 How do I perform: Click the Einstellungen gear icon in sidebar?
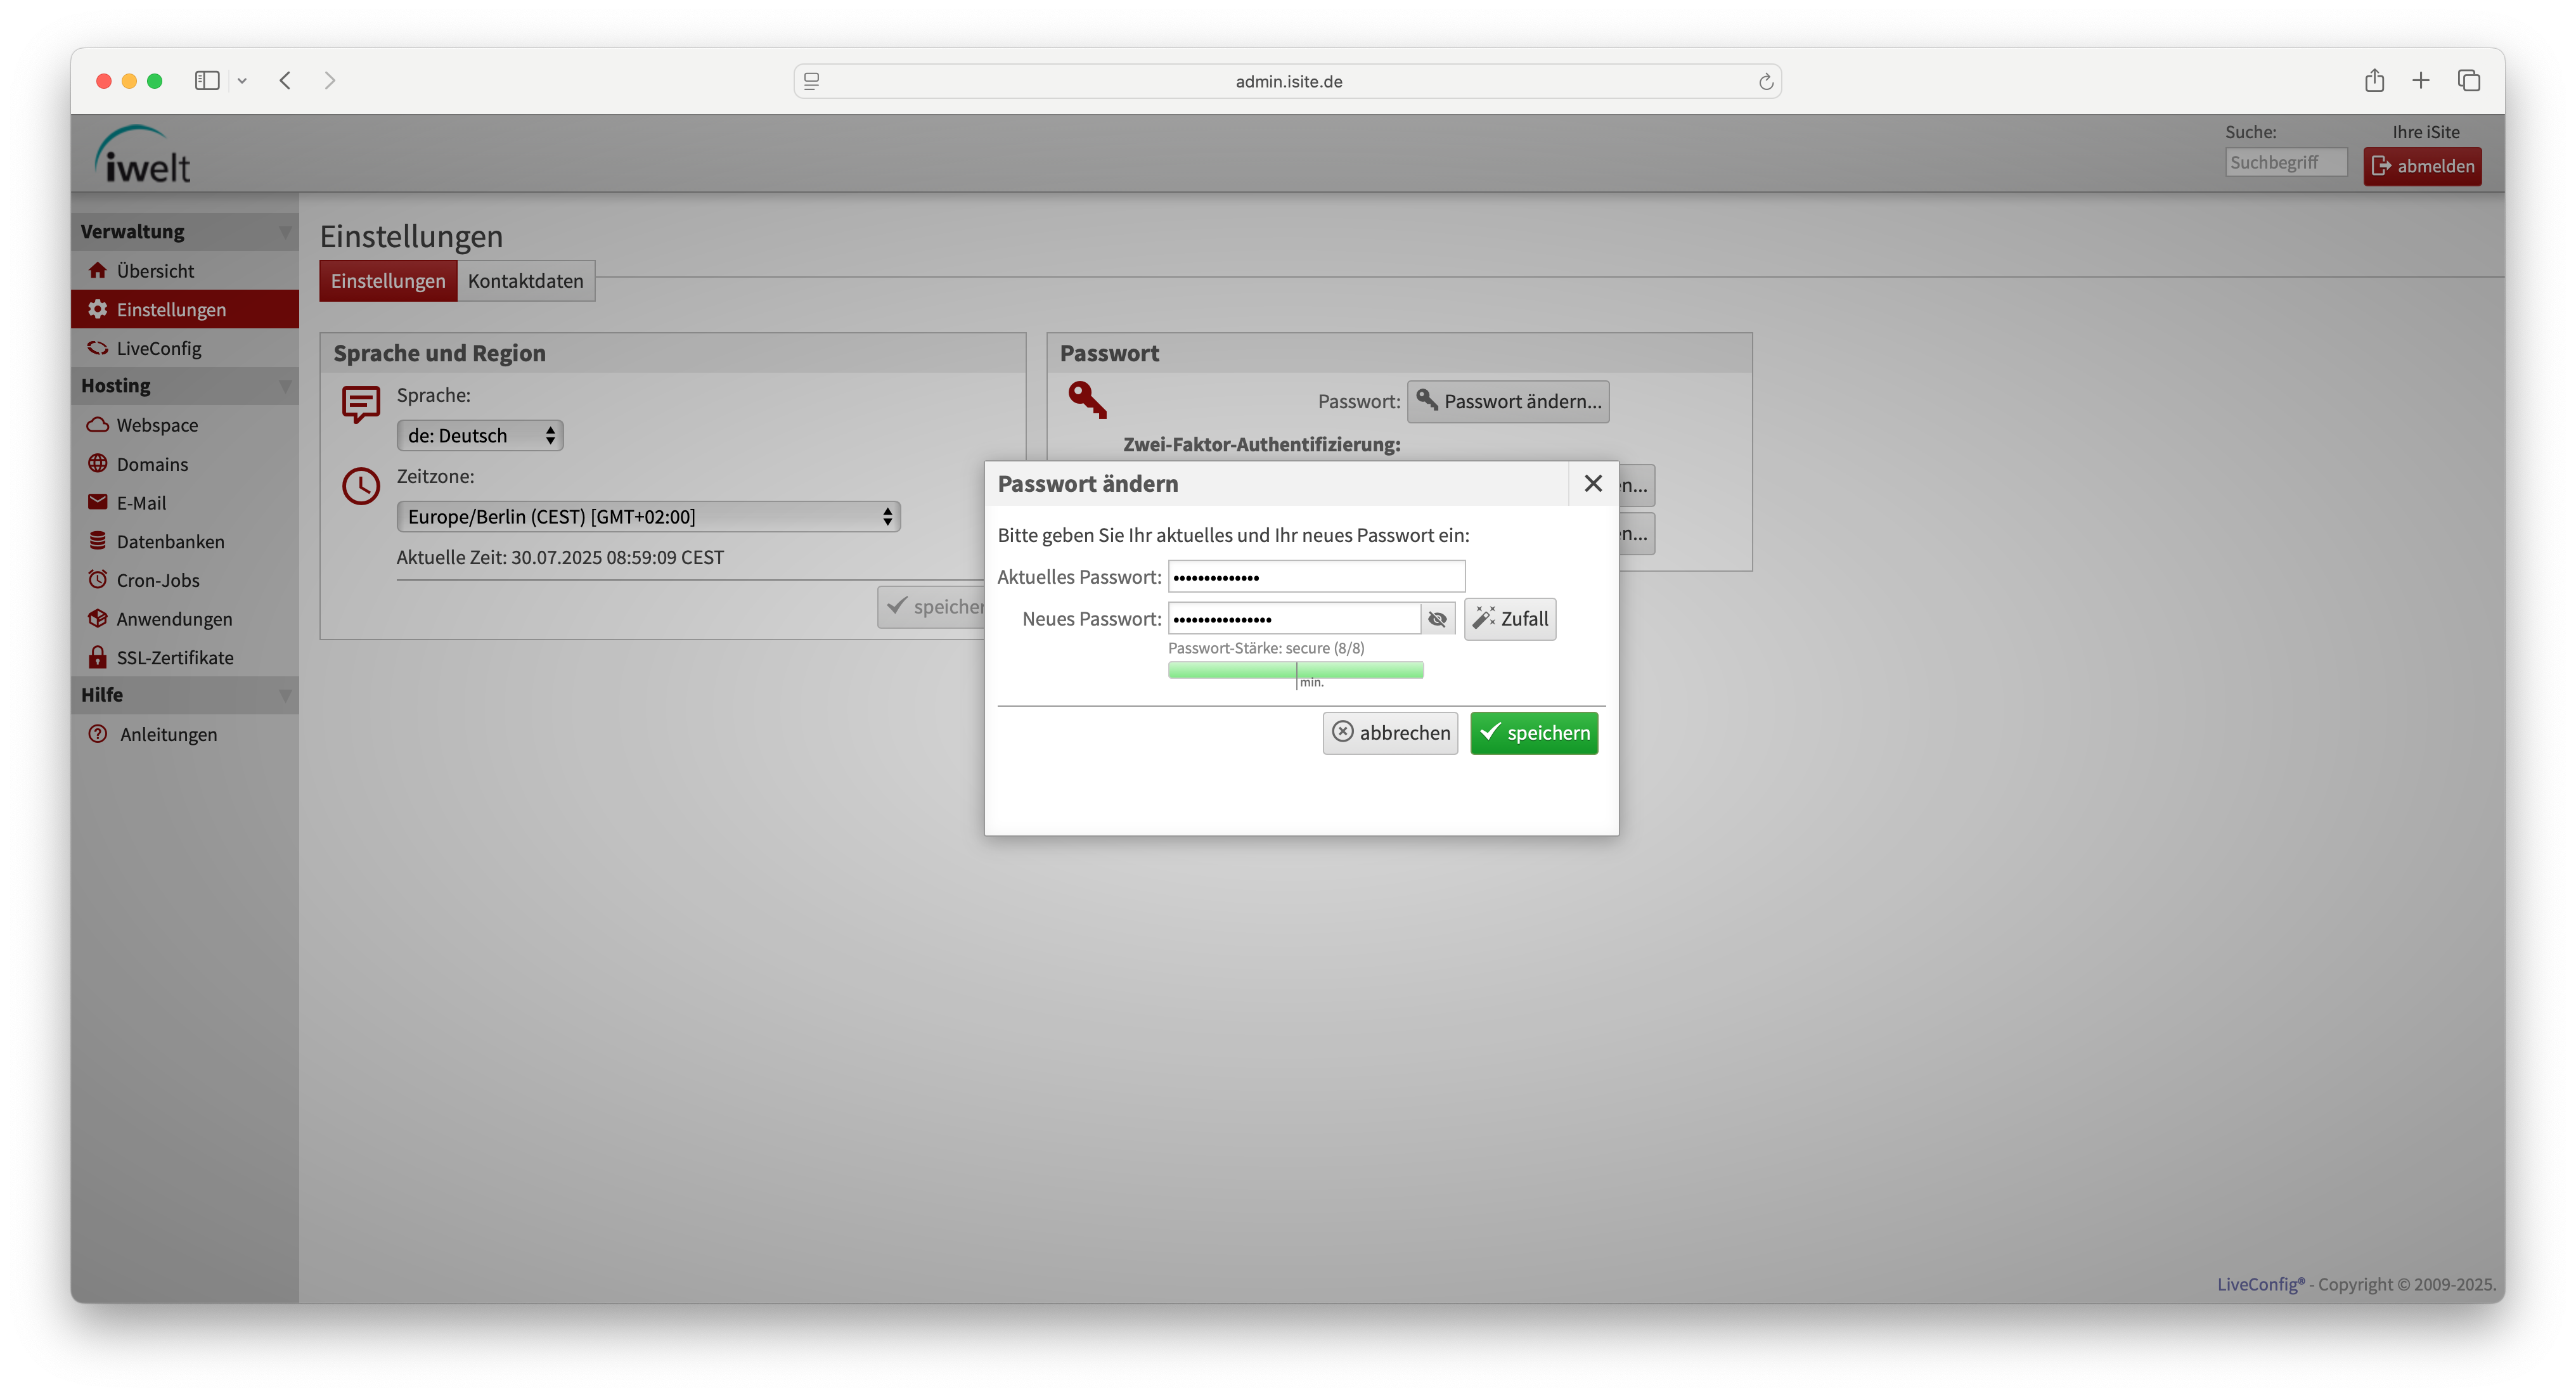tap(97, 309)
